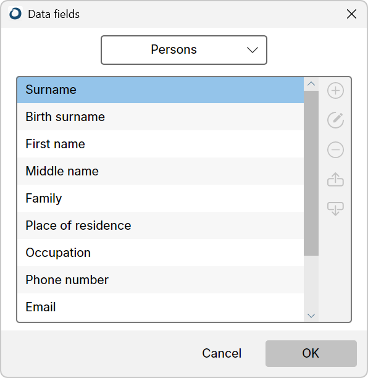
Task: Select the Family field
Action: click(161, 199)
